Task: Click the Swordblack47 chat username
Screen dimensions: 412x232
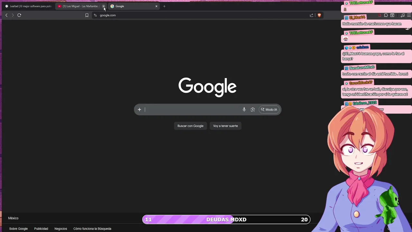Action: point(361,83)
